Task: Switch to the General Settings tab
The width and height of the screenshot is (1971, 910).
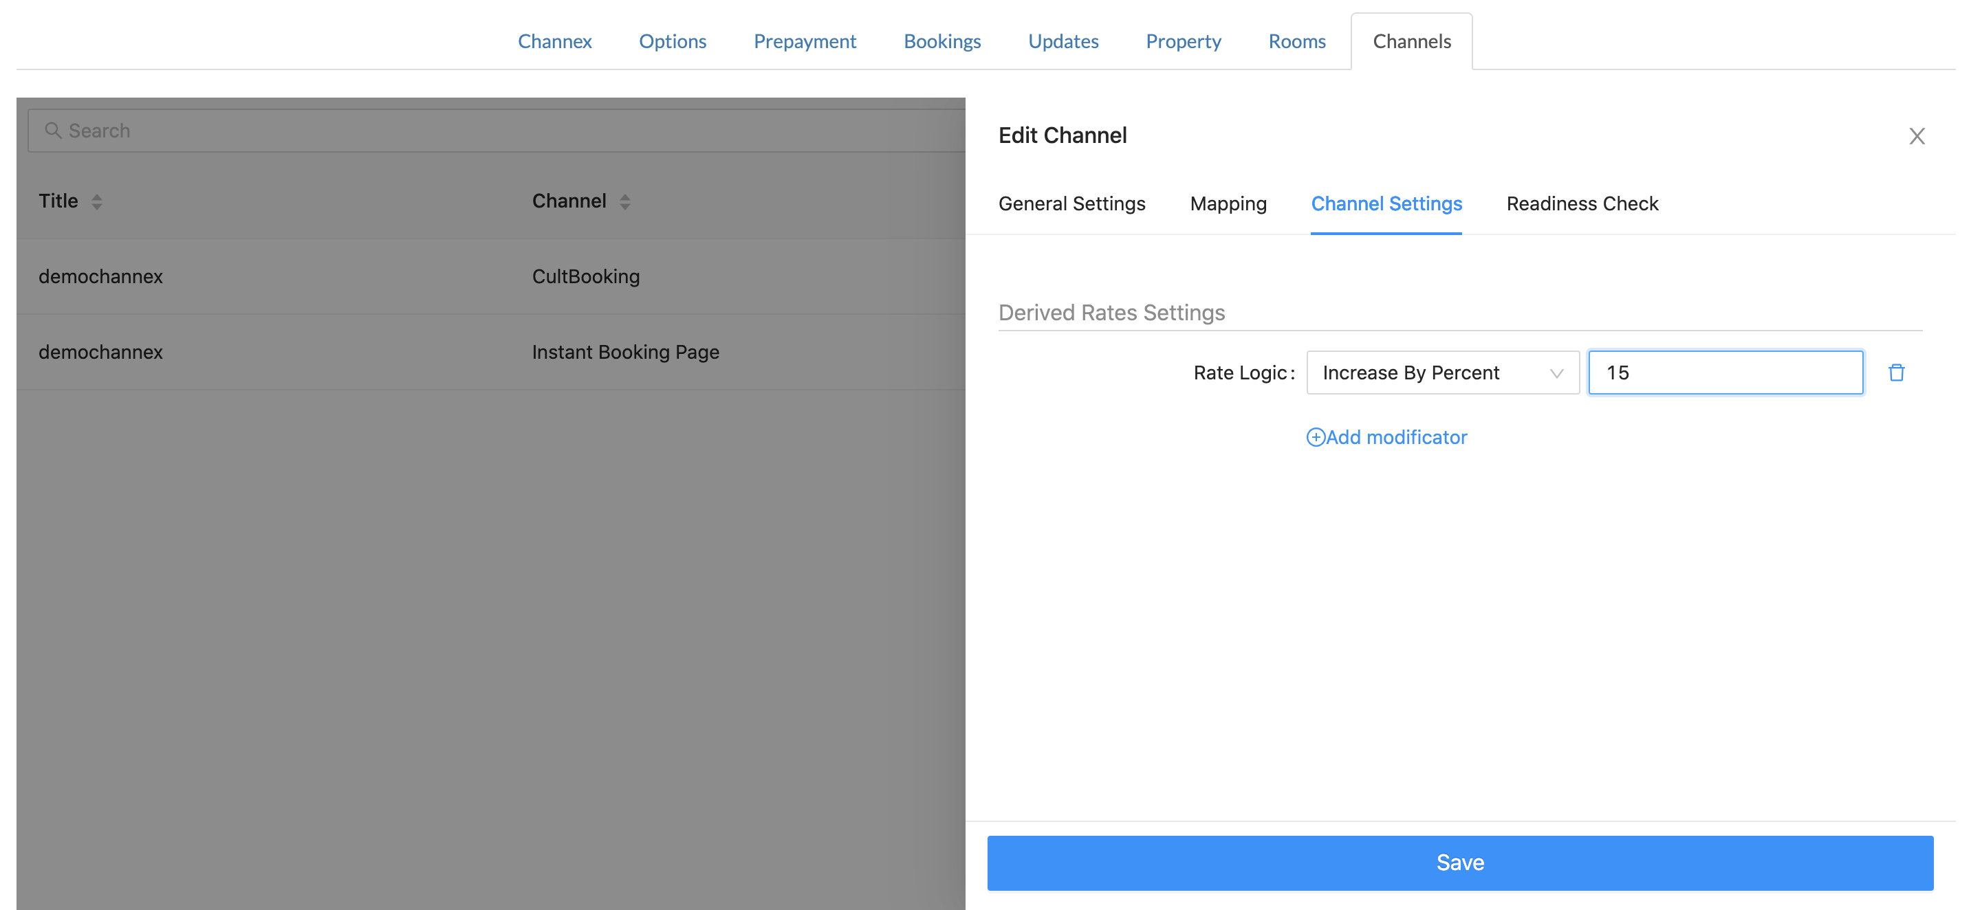Action: tap(1071, 203)
